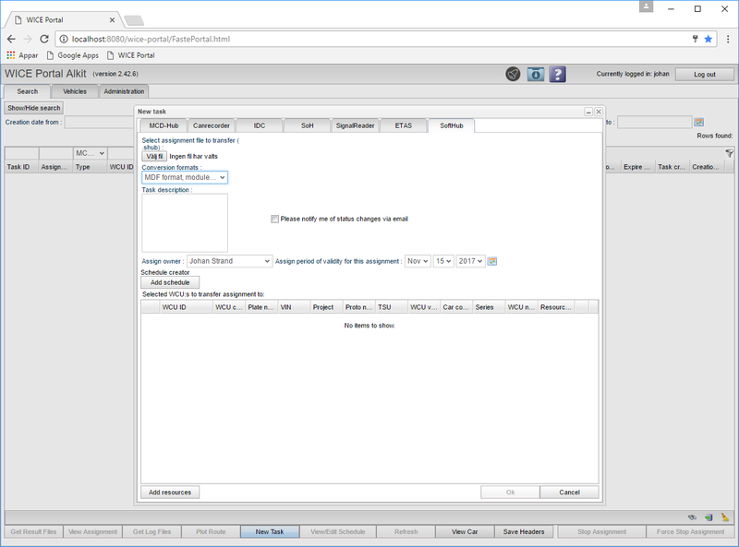Click the binoculars search icon bottom right
Image resolution: width=739 pixels, height=547 pixels.
pos(693,517)
